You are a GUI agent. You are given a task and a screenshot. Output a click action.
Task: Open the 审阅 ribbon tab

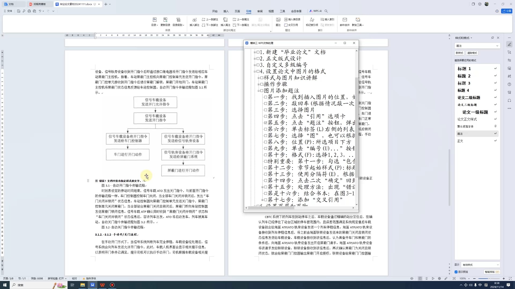pyautogui.click(x=260, y=11)
